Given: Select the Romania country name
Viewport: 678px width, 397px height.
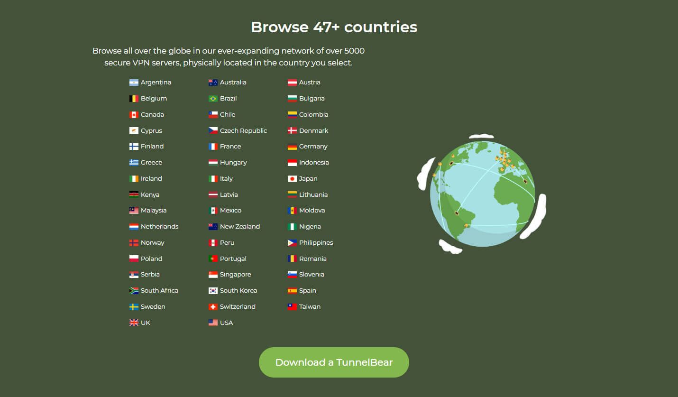Looking at the screenshot, I should [x=313, y=259].
